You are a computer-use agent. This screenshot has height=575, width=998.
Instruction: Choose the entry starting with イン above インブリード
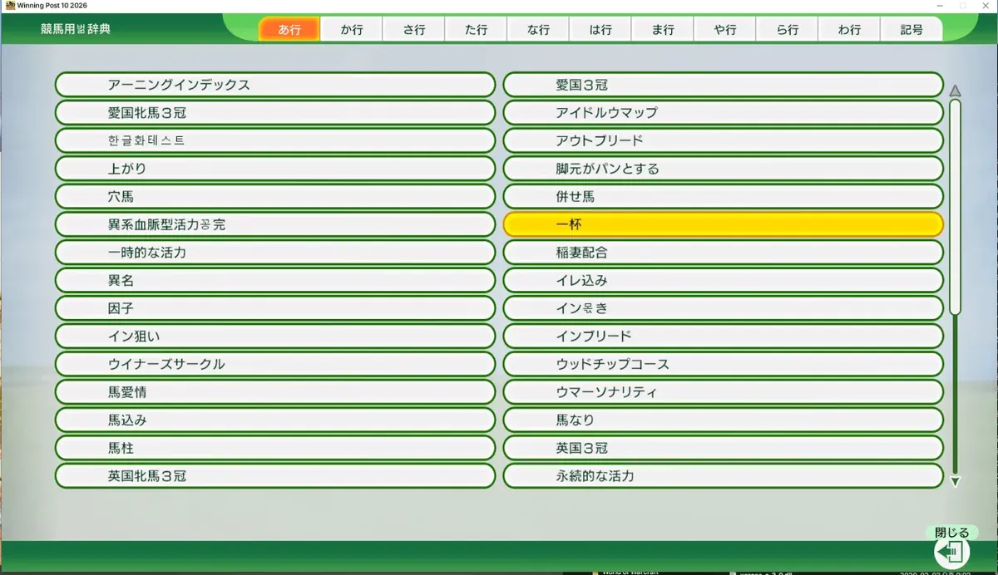(724, 308)
